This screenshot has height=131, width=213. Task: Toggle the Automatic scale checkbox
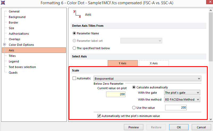pos(74,78)
